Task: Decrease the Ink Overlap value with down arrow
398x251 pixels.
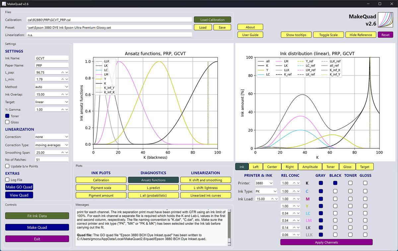Action: (x=67, y=94)
